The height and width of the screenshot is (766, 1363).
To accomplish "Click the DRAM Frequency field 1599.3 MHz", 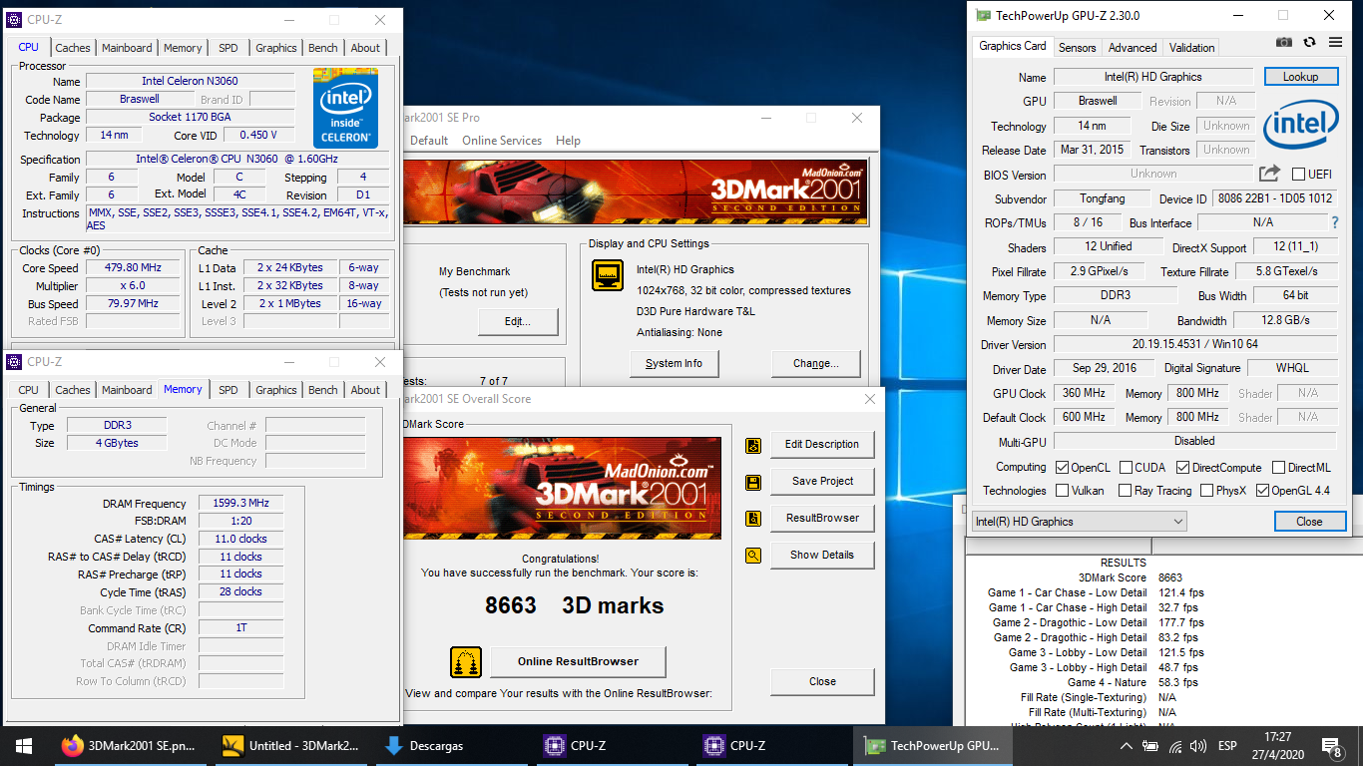I will click(240, 504).
